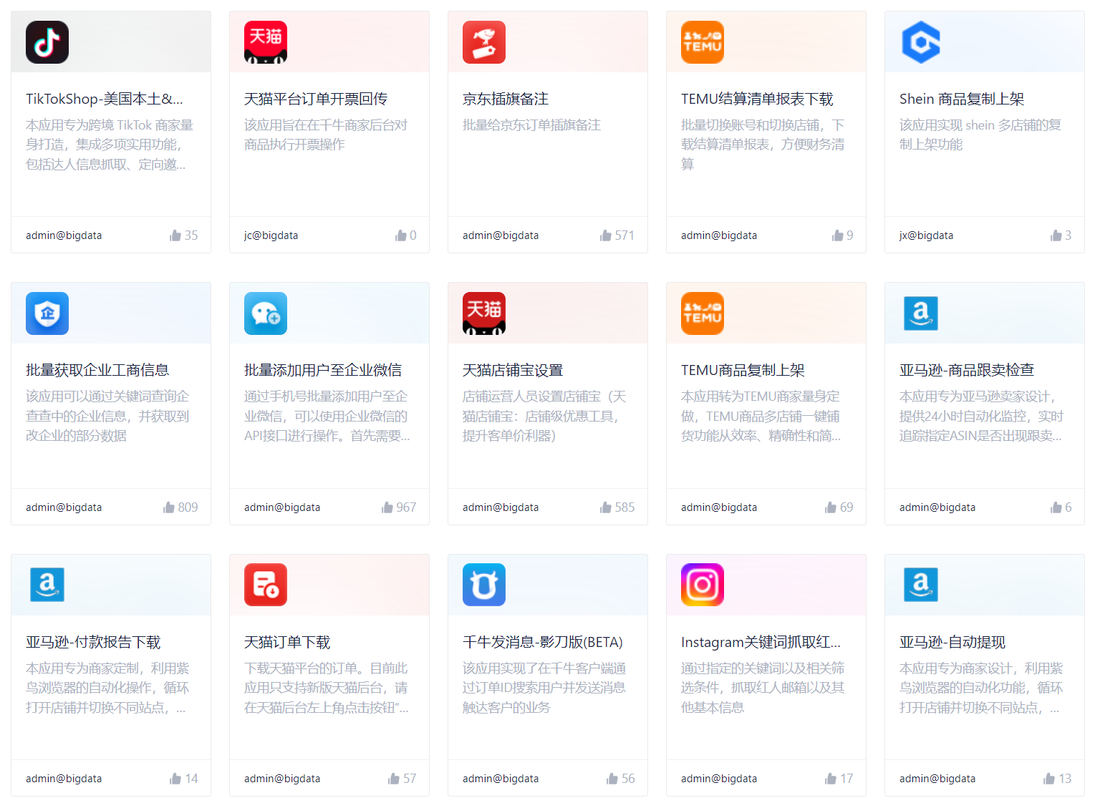Click thumbs-up showing 585 on 天猫店铺宝设置
This screenshot has height=808, width=1095.
[x=606, y=507]
